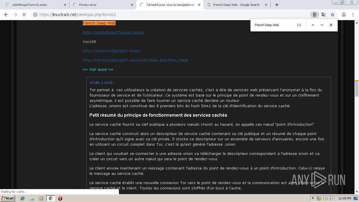Click the Chrome taskbar button
The image size is (359, 202).
click(x=50, y=198)
